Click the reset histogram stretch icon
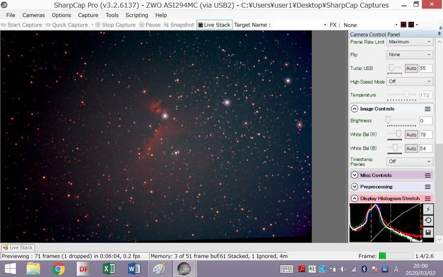The image size is (443, 277). [428, 220]
